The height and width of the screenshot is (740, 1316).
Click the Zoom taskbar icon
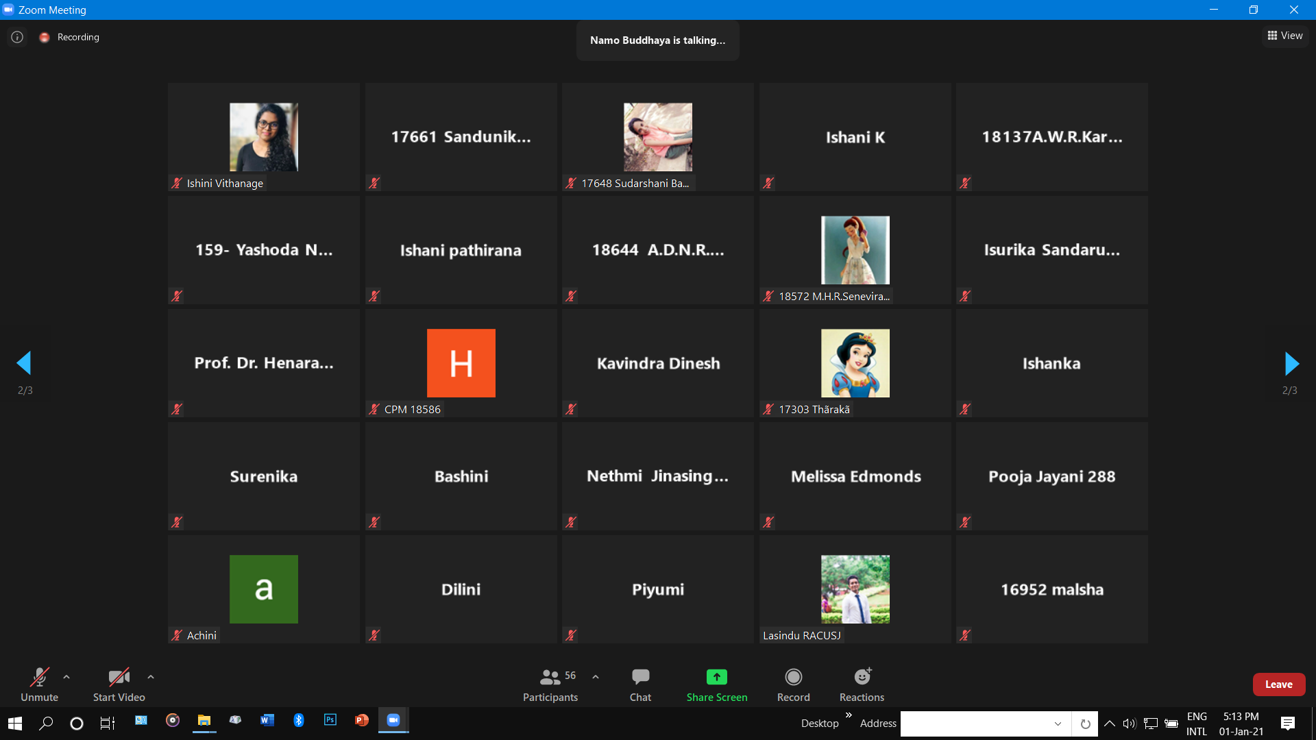point(393,721)
